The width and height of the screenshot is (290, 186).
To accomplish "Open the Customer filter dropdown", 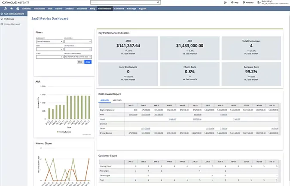I will click(x=78, y=42).
